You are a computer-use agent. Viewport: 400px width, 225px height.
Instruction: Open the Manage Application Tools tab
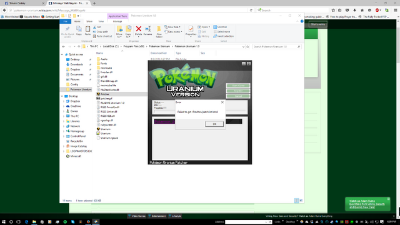point(117,21)
